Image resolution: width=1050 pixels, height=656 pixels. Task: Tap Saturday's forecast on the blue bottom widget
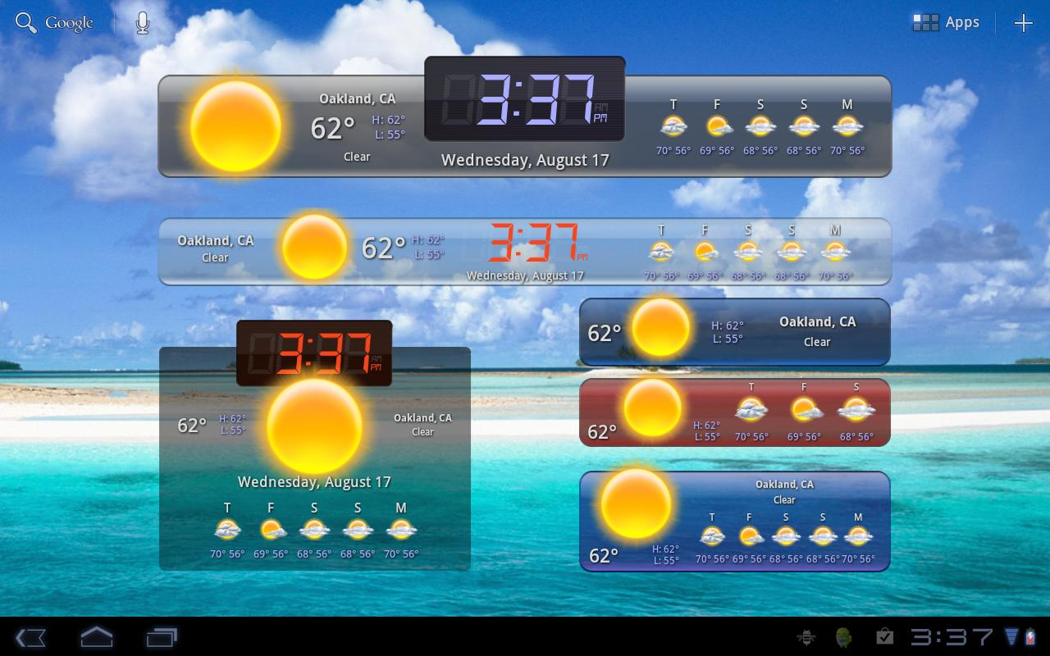click(785, 537)
